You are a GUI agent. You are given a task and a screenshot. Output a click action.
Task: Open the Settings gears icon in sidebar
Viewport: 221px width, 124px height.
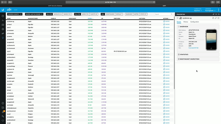[x=3, y=116]
